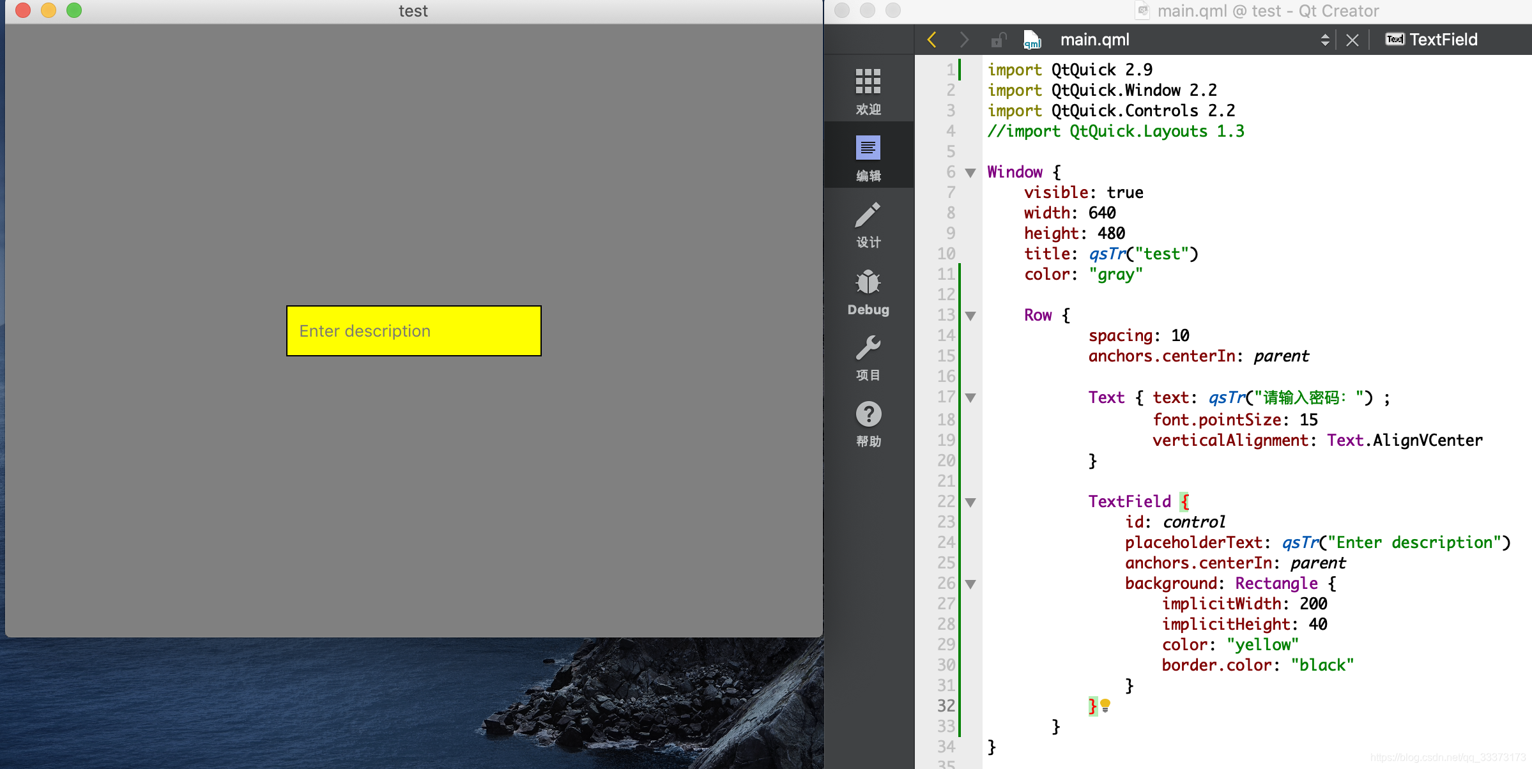Toggle the file lock icon
1532x769 pixels.
click(998, 40)
